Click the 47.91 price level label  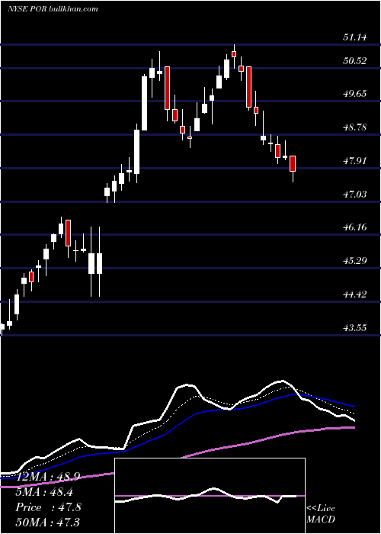point(355,161)
